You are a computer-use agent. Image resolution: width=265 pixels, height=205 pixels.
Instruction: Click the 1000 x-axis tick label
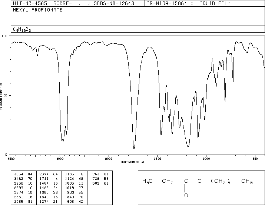(x=206, y=159)
